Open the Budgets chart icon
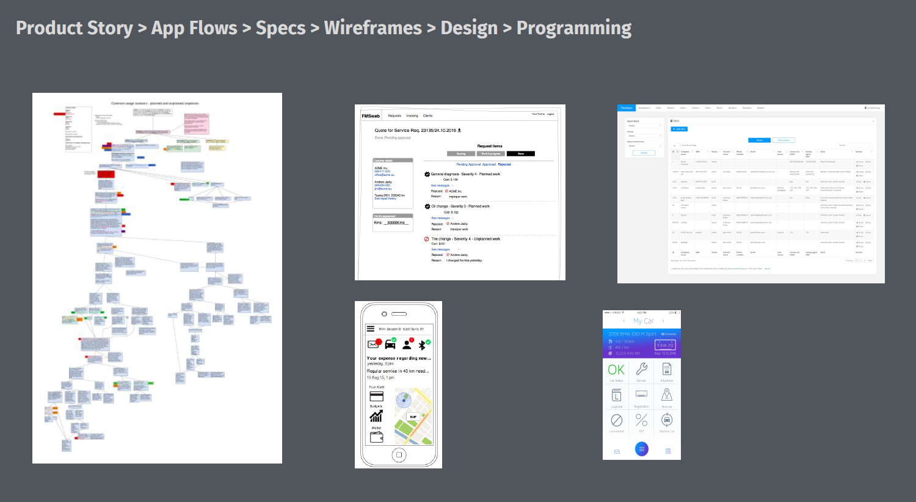 (376, 416)
